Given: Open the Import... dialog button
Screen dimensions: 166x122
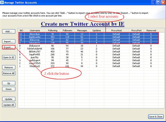Looking at the screenshot, I should pyautogui.click(x=9, y=42).
